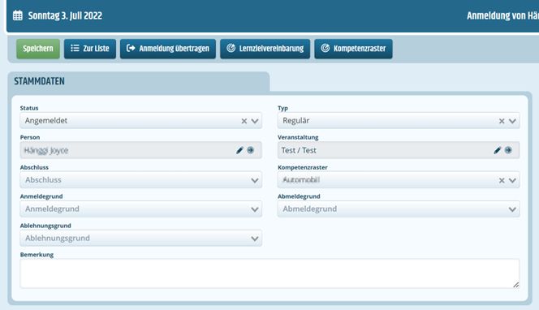Open the Anmeldegrund dropdown

141,209
